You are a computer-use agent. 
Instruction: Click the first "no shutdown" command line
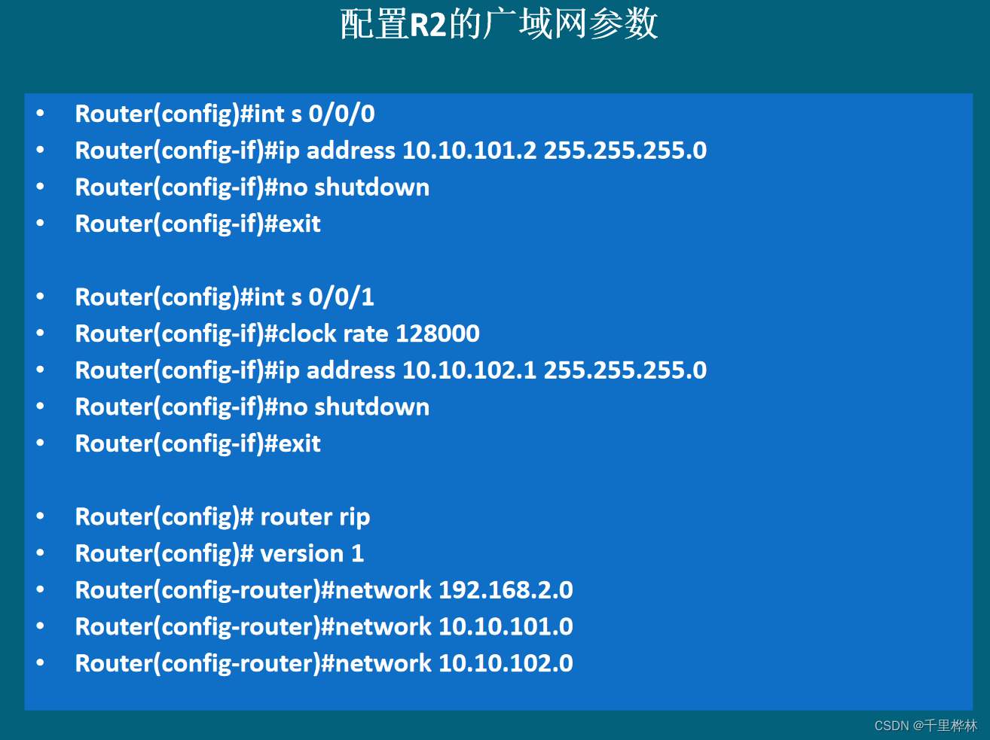(x=252, y=187)
